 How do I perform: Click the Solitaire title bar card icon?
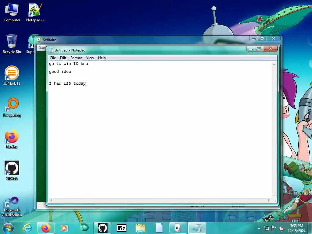click(x=39, y=40)
